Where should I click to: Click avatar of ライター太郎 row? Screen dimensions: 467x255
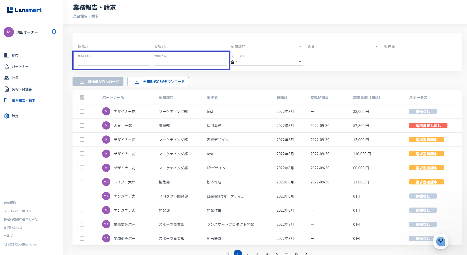[x=106, y=182]
